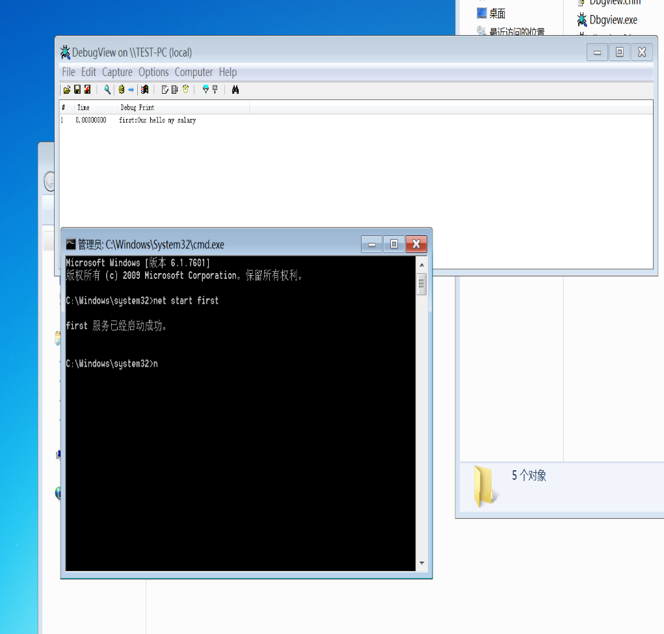Click the blue arrow Pass-Through icon
The image size is (664, 634).
tap(131, 89)
